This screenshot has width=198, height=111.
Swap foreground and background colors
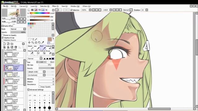[53, 38]
